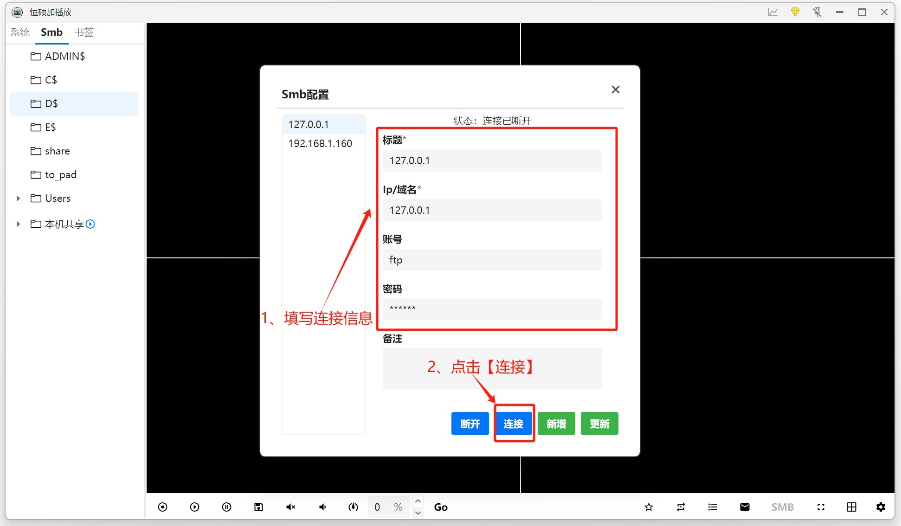This screenshot has width=901, height=526.
Task: Select the 192.168.1.160 server entry
Action: (320, 143)
